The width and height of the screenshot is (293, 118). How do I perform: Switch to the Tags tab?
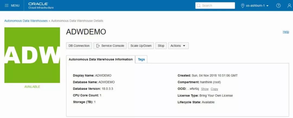click(141, 59)
